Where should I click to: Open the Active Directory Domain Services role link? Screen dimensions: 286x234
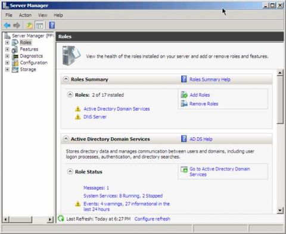117,109
